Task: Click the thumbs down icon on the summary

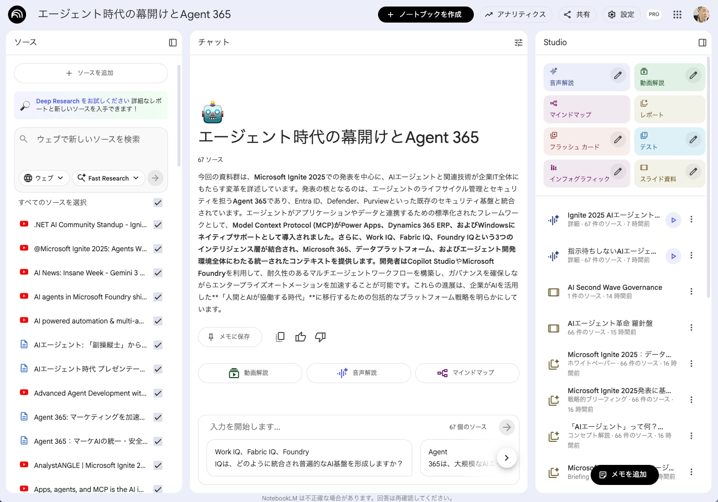Action: point(320,337)
